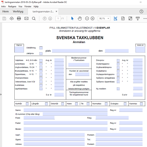The image size is (147, 147).
Task: Click the plats input field
Action: (x=71, y=51)
